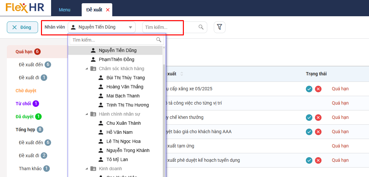Click person icon beside Bùi Thị Thùy Trang

pos(101,78)
